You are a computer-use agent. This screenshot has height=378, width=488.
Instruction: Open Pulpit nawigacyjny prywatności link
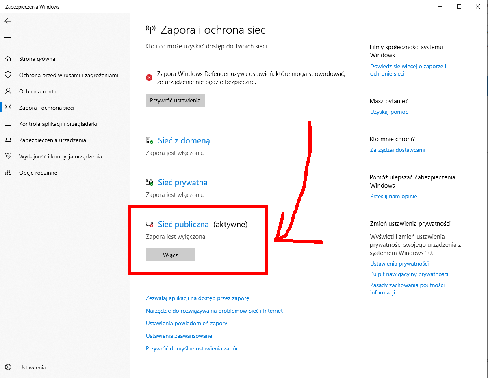pyautogui.click(x=409, y=274)
